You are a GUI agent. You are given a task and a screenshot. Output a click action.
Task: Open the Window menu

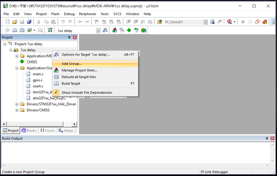pyautogui.click(x=133, y=14)
